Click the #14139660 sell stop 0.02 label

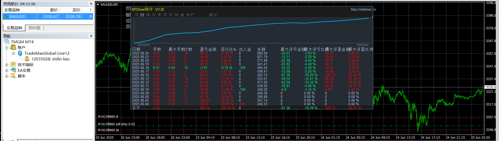pos(116,124)
